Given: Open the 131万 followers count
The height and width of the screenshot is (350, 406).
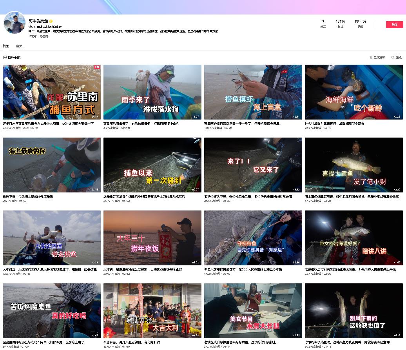Looking at the screenshot, I should point(340,24).
